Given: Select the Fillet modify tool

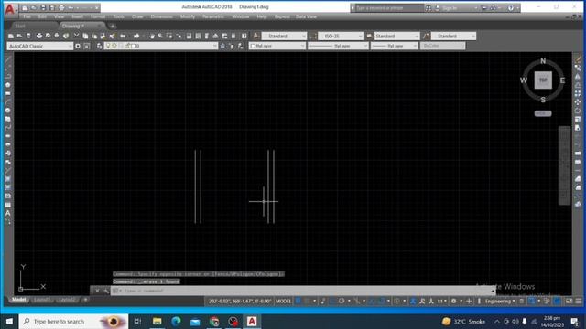Looking at the screenshot, I should (578, 187).
